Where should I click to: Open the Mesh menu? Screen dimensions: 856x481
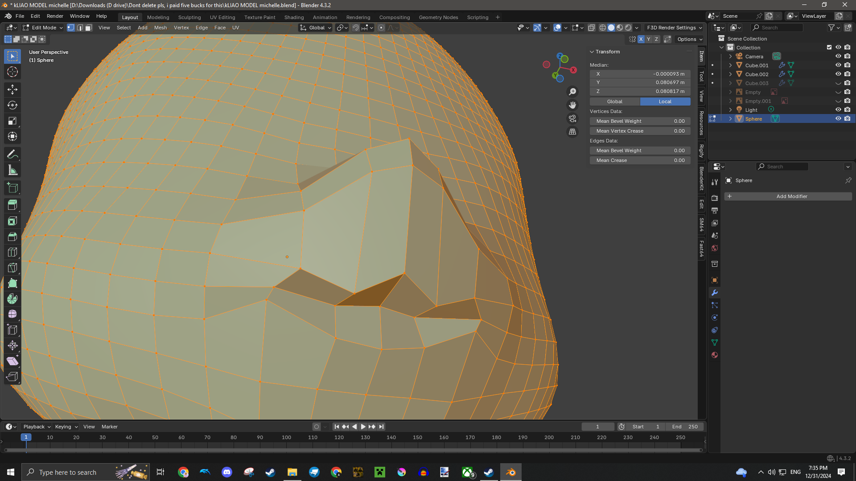click(x=160, y=28)
